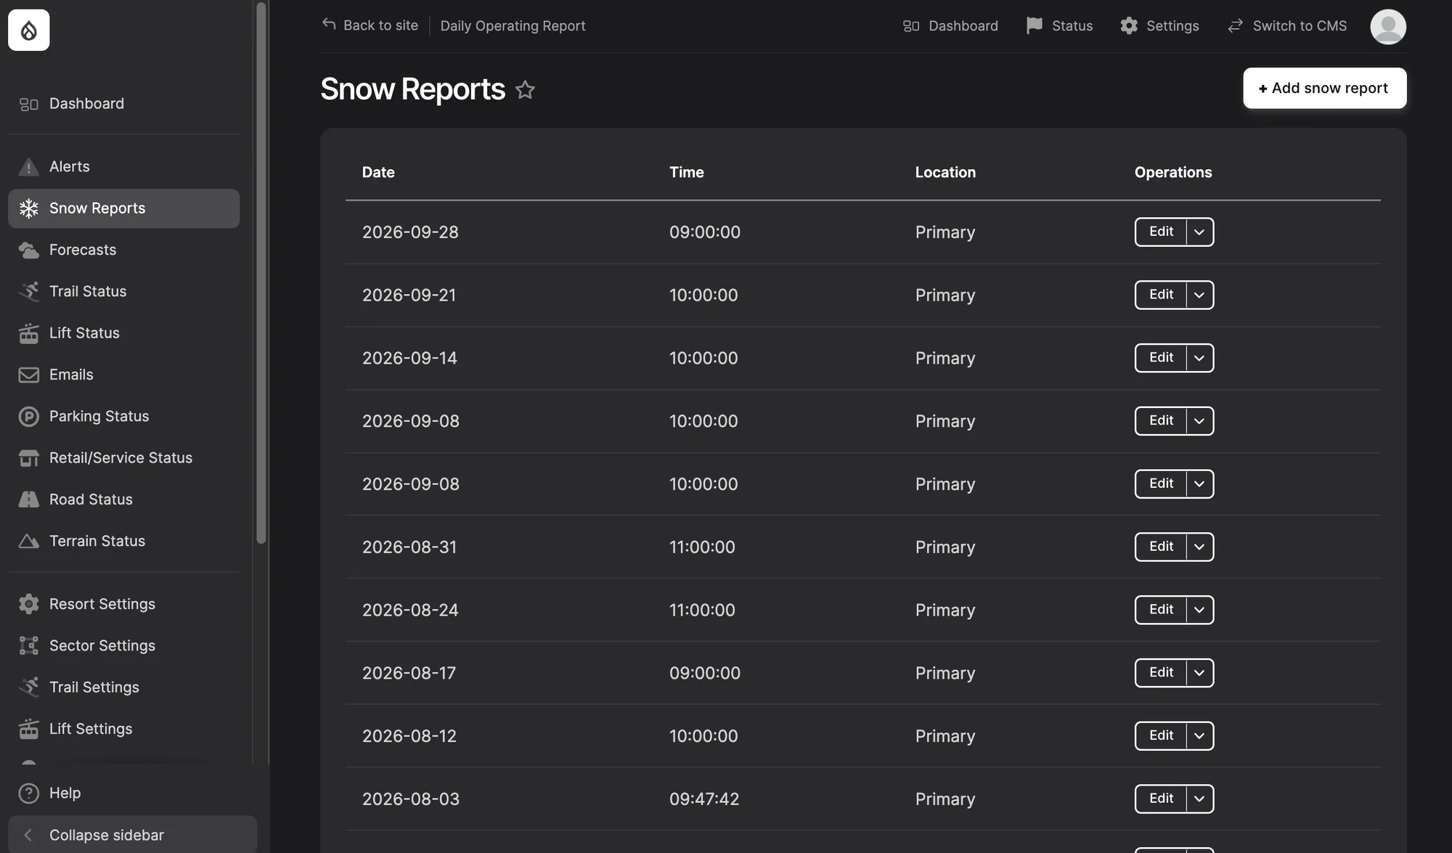This screenshot has height=853, width=1452.
Task: Expand Edit dropdown for 2026-08-03 report
Action: point(1199,799)
